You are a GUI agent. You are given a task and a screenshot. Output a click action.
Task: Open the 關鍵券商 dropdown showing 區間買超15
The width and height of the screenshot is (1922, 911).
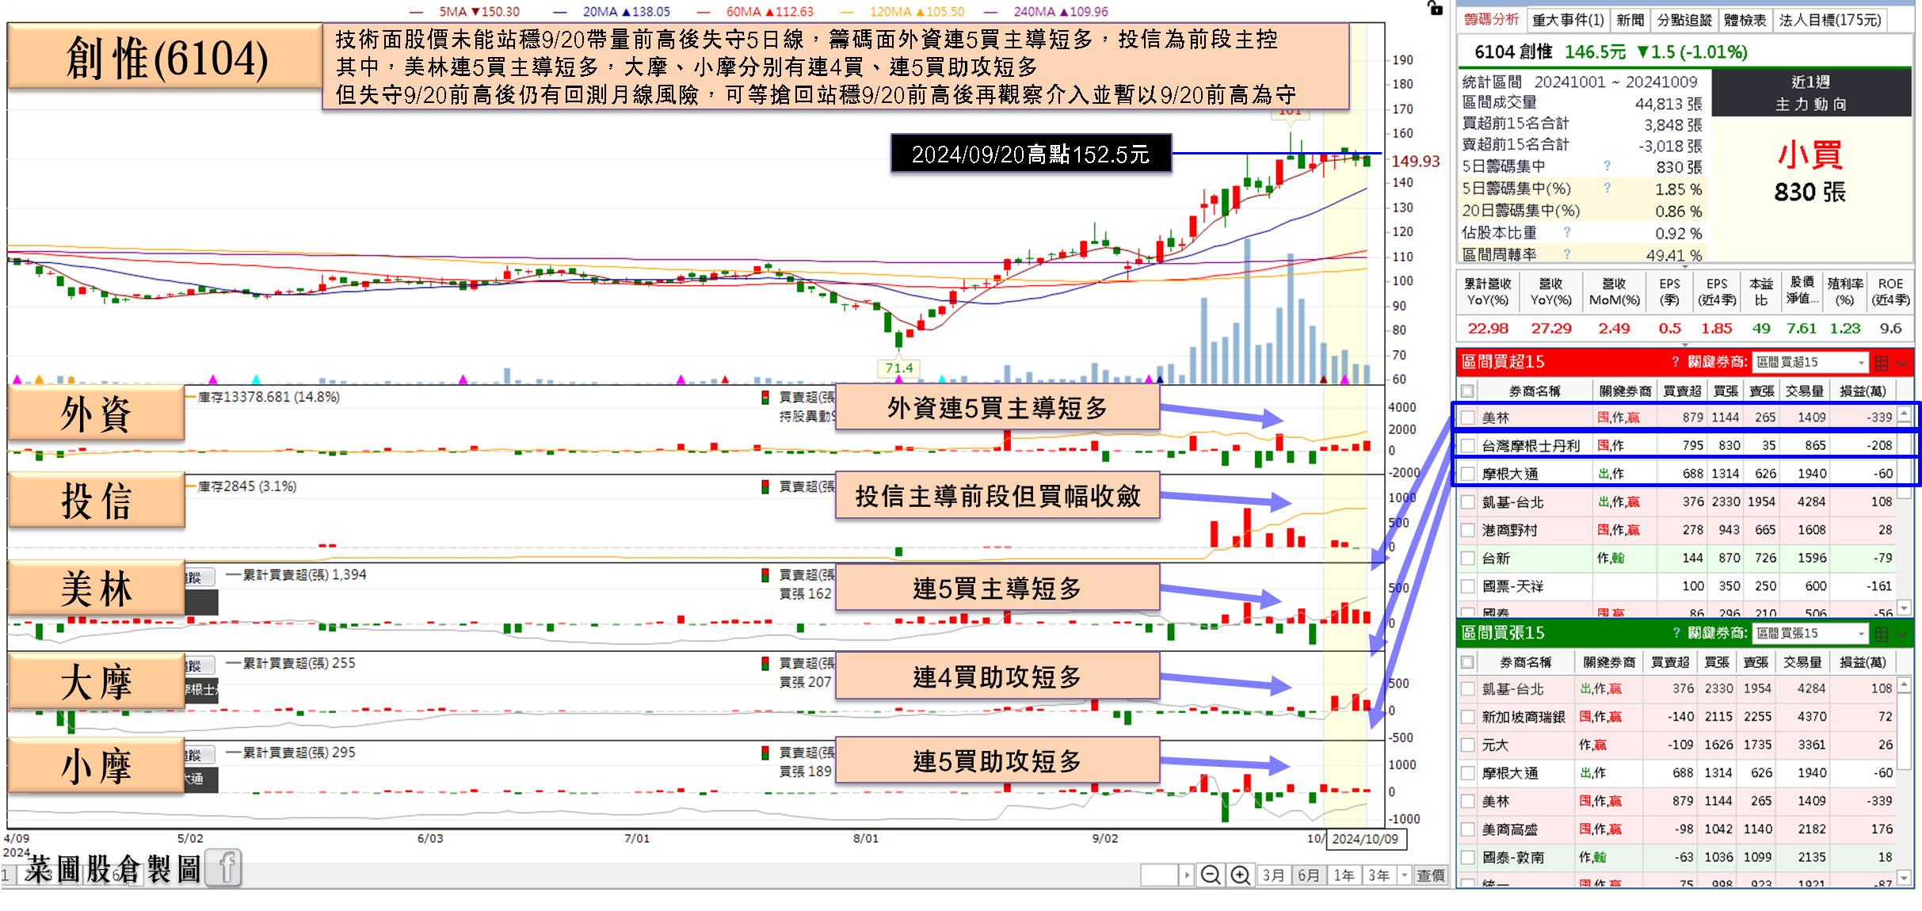[1810, 362]
